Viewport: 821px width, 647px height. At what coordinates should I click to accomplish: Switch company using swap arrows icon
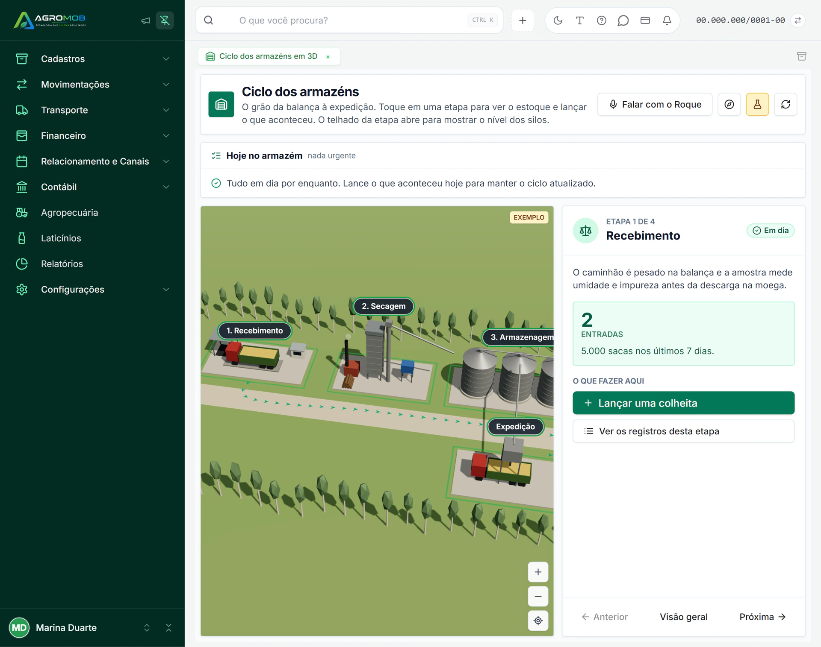(798, 20)
